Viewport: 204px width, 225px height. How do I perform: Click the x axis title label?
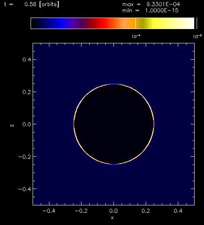pos(112,218)
